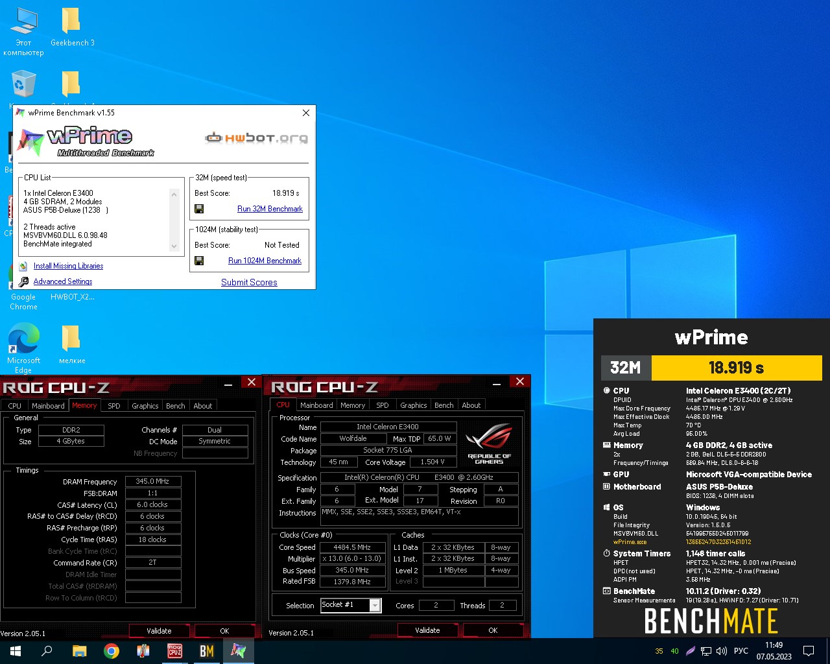Select Graphics tab in the right CPU-Z window
Viewport: 830px width, 664px height.
pos(414,405)
